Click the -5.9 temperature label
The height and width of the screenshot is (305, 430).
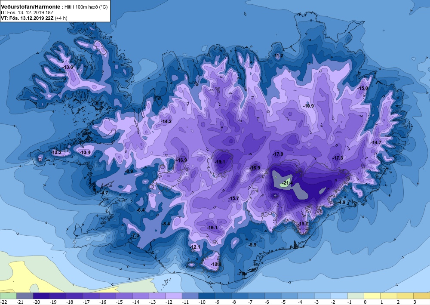(252, 245)
